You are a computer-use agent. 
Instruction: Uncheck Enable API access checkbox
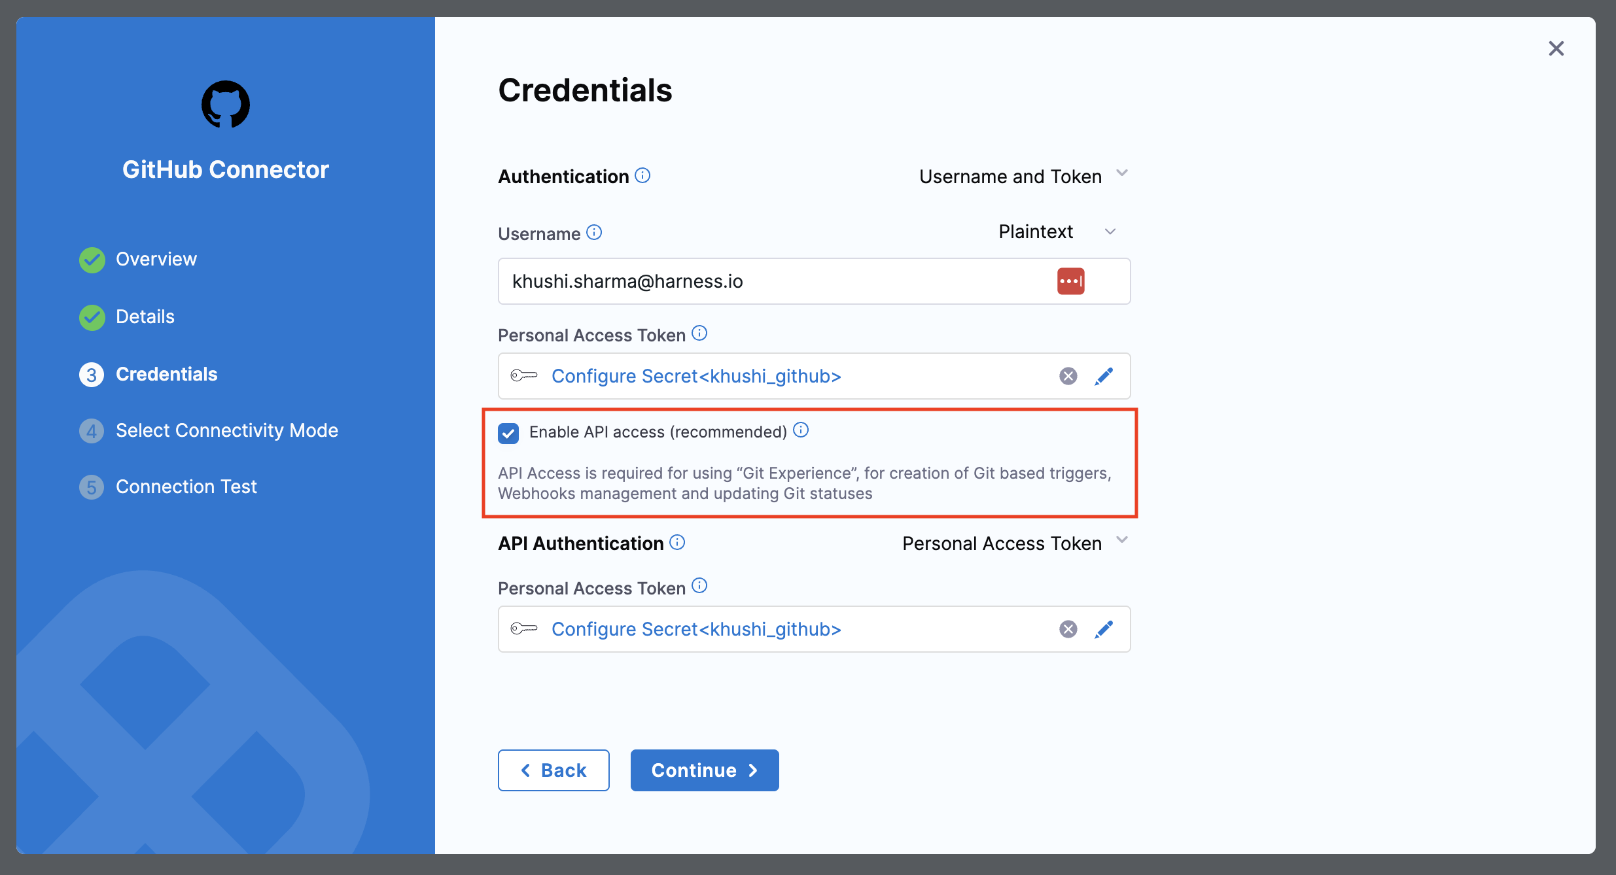click(508, 433)
